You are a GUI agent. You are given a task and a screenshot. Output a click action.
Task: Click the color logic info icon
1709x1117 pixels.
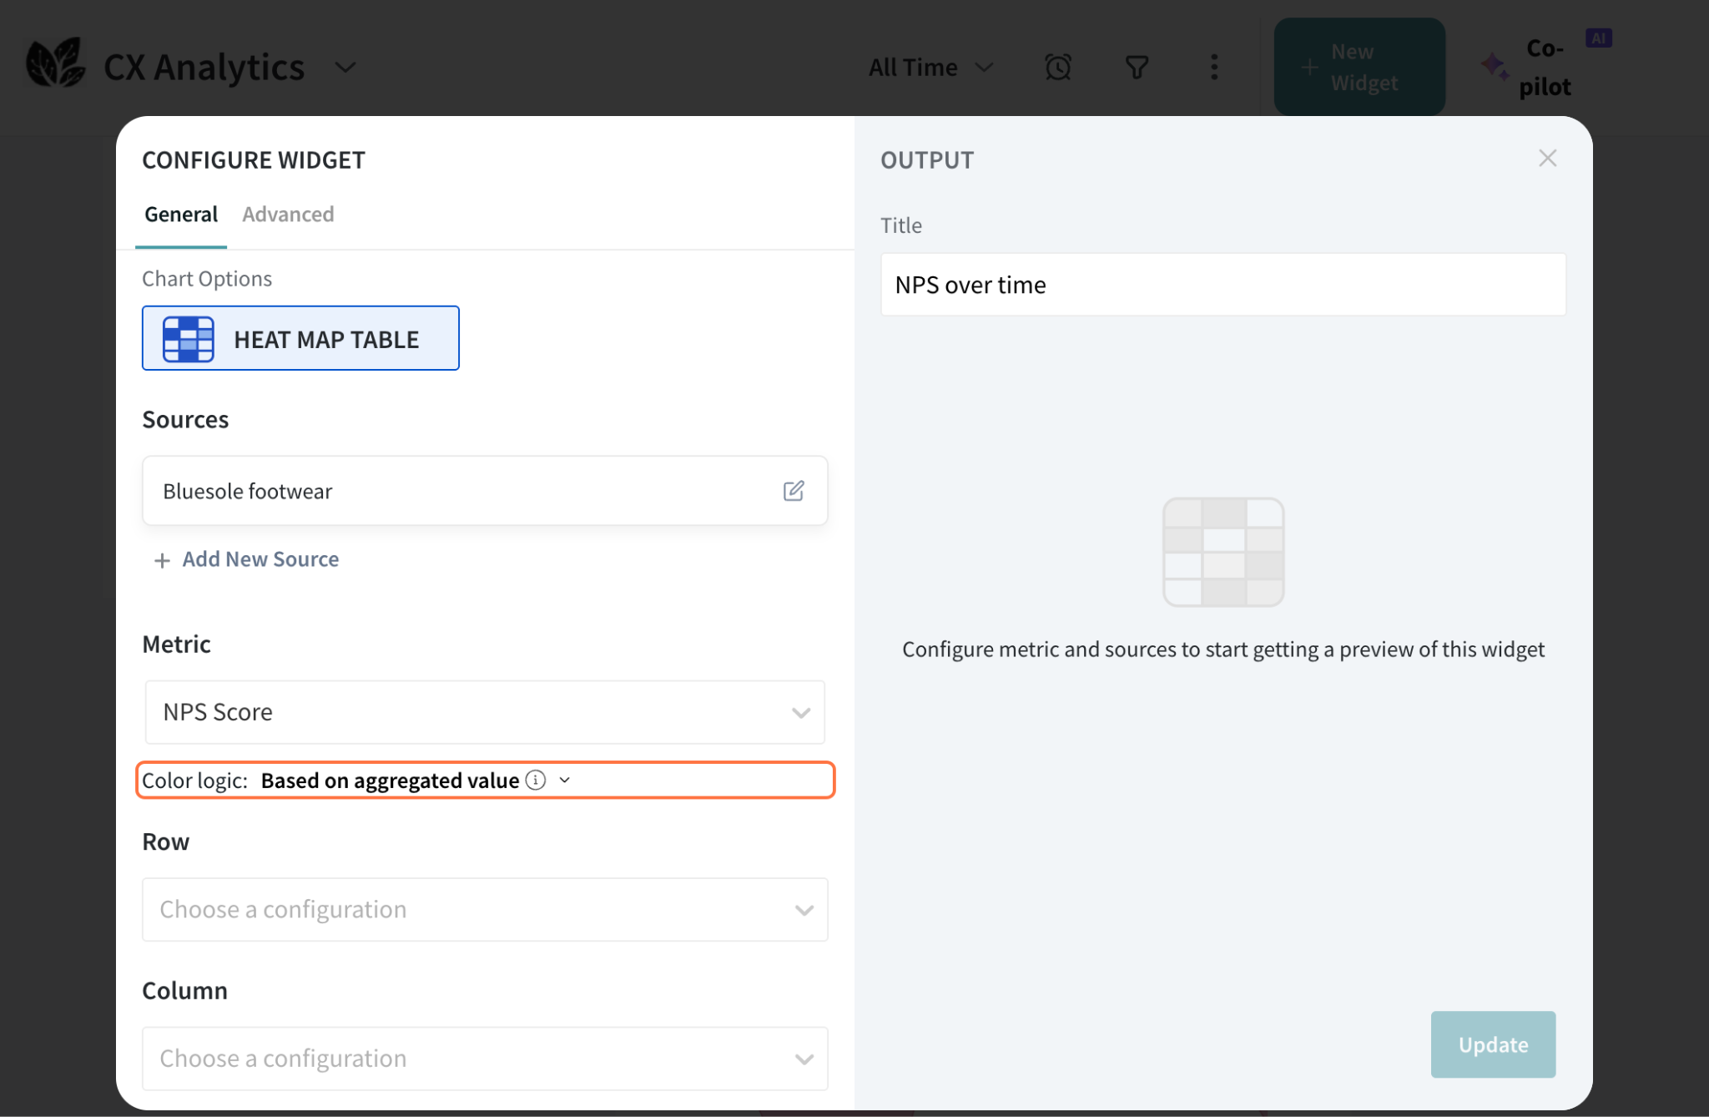pyautogui.click(x=536, y=780)
